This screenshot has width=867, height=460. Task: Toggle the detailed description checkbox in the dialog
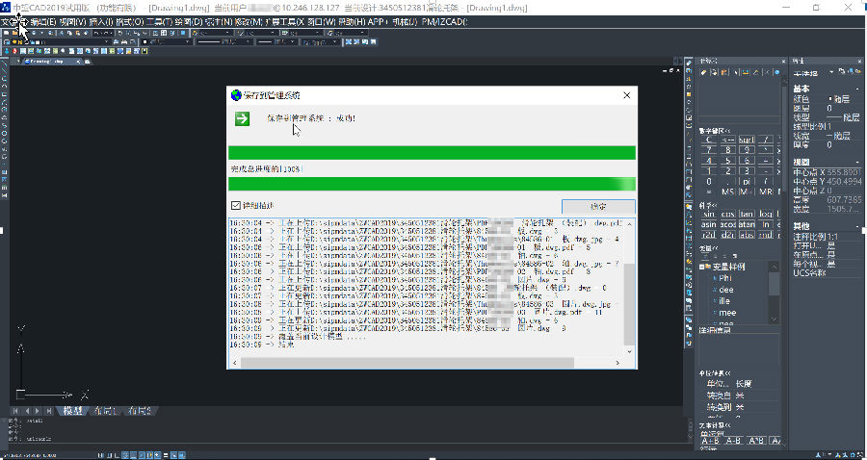coord(236,206)
